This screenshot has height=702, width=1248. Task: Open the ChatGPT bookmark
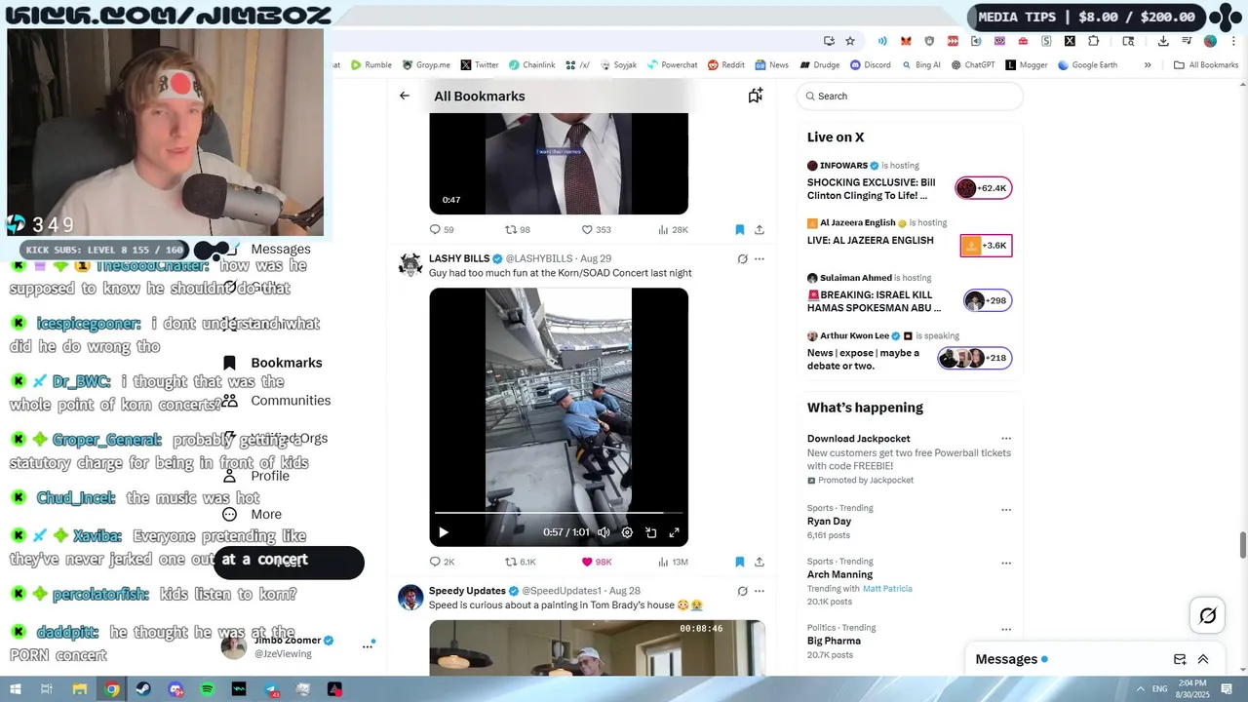click(x=972, y=65)
